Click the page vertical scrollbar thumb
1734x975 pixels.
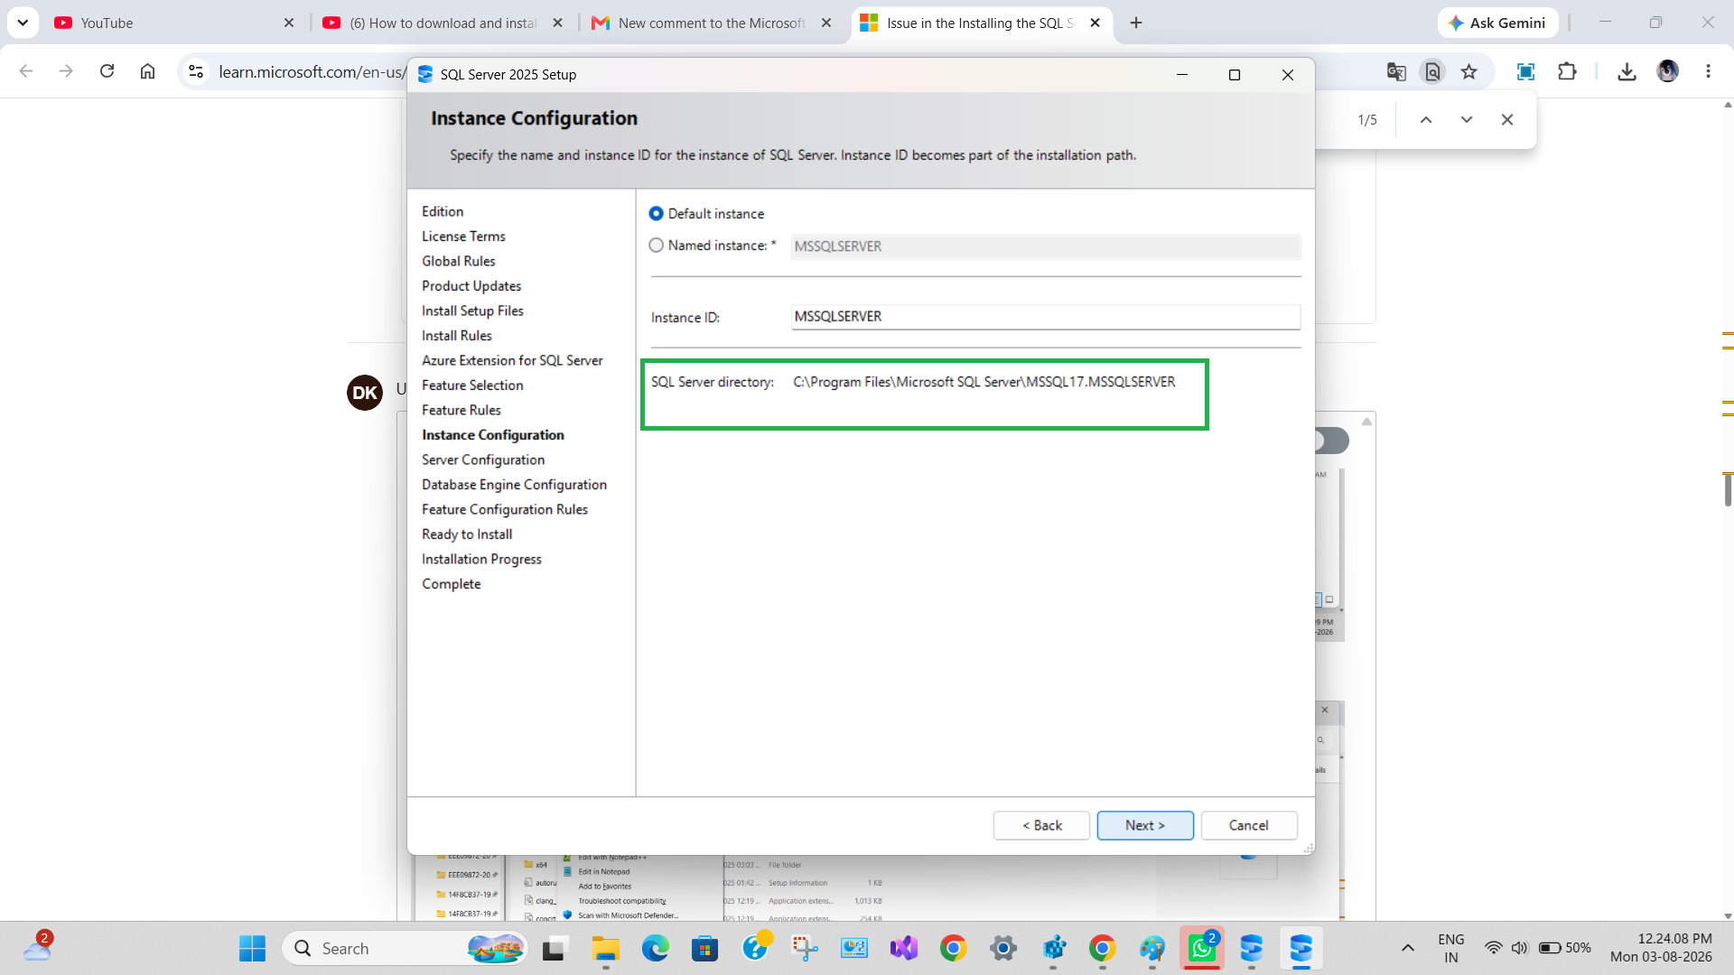click(x=1728, y=489)
